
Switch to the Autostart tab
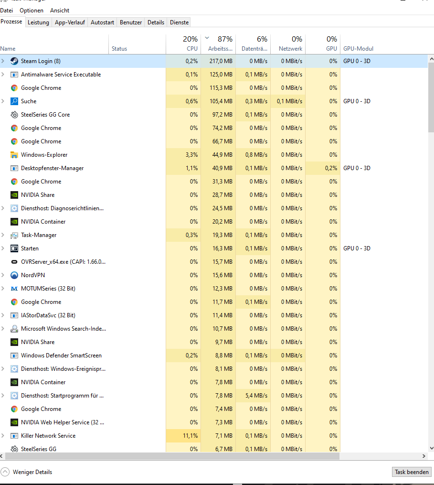(x=102, y=22)
